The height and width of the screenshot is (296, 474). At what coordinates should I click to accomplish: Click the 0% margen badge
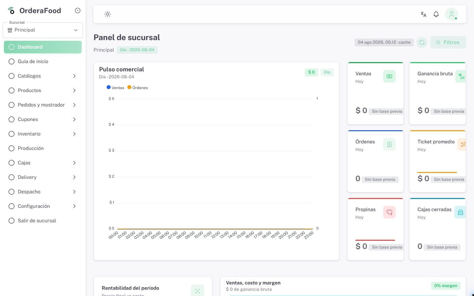(446, 286)
